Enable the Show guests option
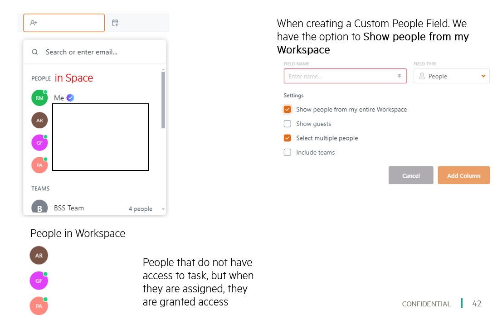Image resolution: width=502 pixels, height=315 pixels. click(x=287, y=123)
